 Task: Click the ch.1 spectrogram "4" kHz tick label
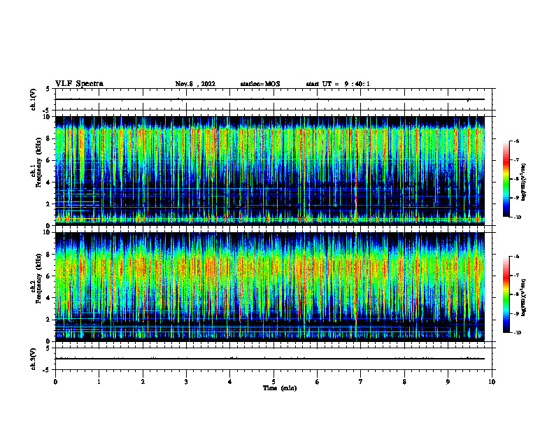pos(49,183)
